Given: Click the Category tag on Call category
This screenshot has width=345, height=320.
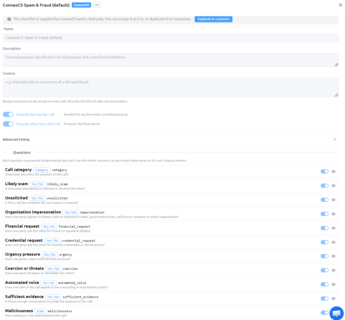Looking at the screenshot, I should pos(42,170).
